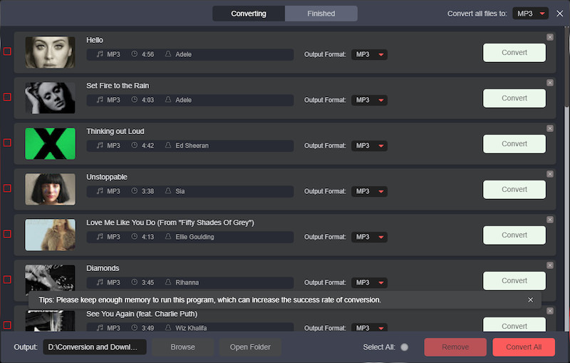
Task: Convert the Unstoppable track
Action: (x=514, y=190)
